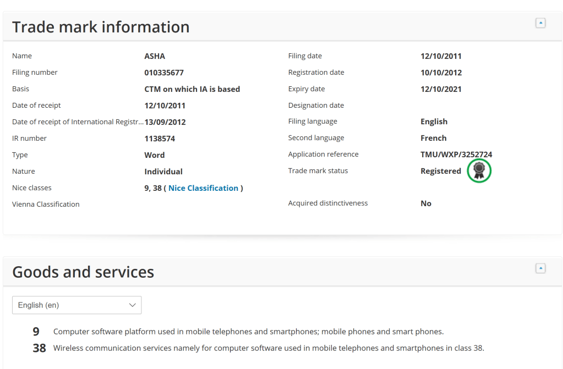Image resolution: width=563 pixels, height=369 pixels.
Task: Click the class 38 number
Action: point(39,348)
